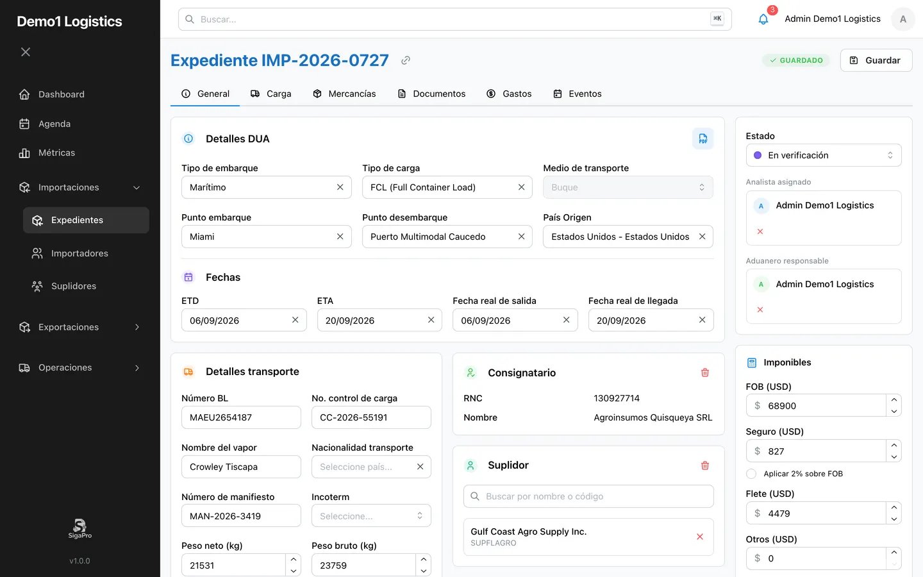Open the user avatar A menu
923x577 pixels.
902,19
